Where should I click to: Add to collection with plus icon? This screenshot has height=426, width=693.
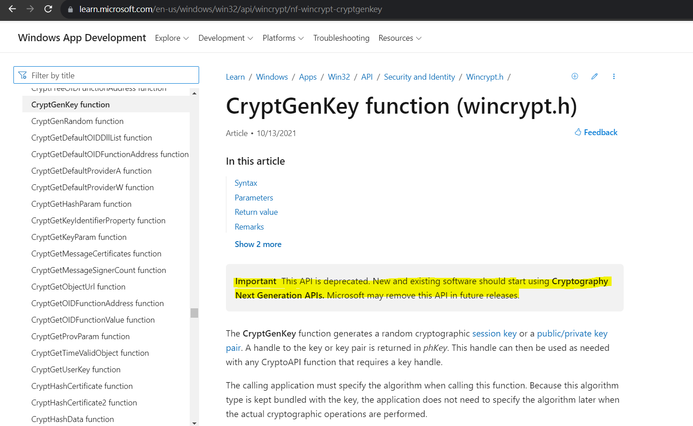(x=575, y=76)
